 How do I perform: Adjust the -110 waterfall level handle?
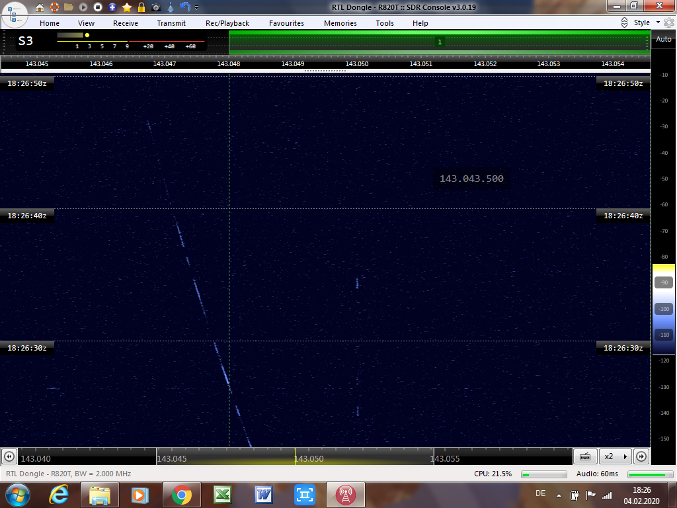tap(664, 335)
